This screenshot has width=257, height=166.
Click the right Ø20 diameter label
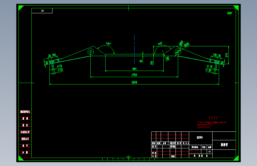pyautogui.click(x=208, y=70)
